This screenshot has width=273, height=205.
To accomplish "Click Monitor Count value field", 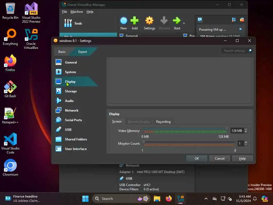I will pos(241,143).
